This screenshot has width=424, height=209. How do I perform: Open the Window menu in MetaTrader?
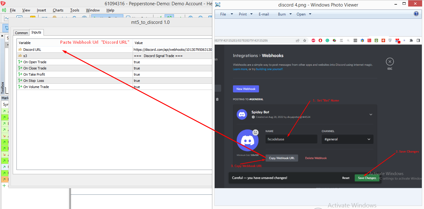coord(93,10)
